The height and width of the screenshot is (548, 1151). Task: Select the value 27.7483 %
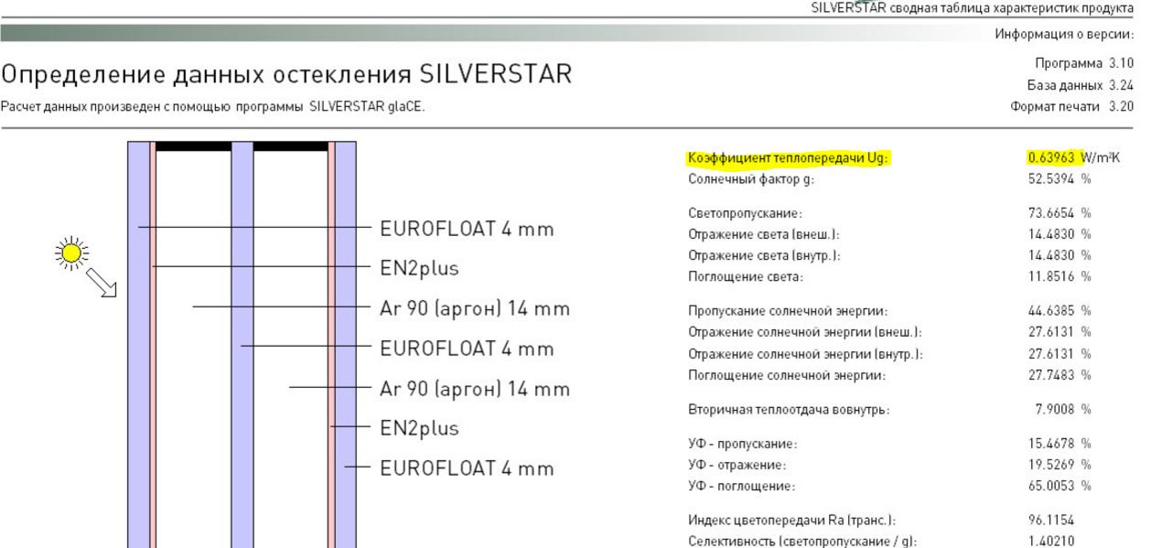(x=1060, y=375)
